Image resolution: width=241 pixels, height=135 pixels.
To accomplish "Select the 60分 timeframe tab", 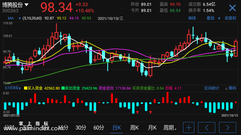I will pyautogui.click(x=99, y=127).
